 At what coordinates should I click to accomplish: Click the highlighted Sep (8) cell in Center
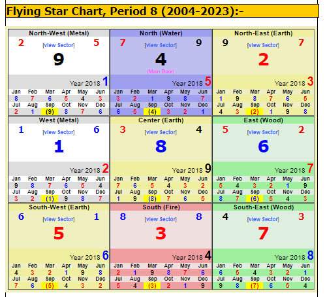tap(152, 199)
